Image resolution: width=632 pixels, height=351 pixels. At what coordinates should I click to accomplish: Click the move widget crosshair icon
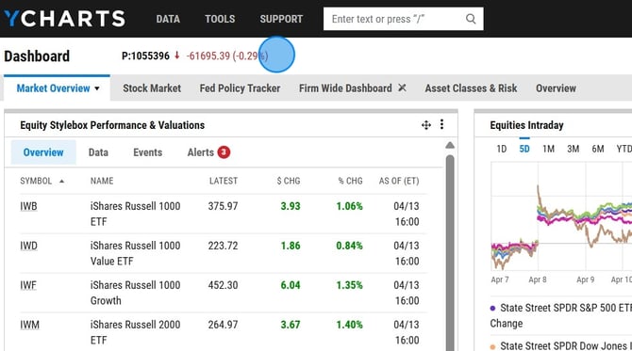coord(426,125)
